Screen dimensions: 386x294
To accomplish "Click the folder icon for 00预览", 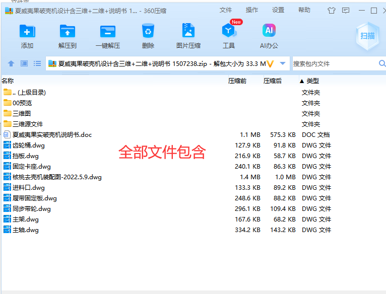I will (8, 103).
